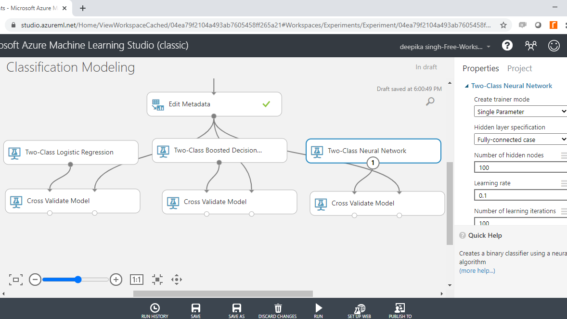Open Number of hidden nodes parameter menu
This screenshot has height=319, width=567.
click(564, 155)
